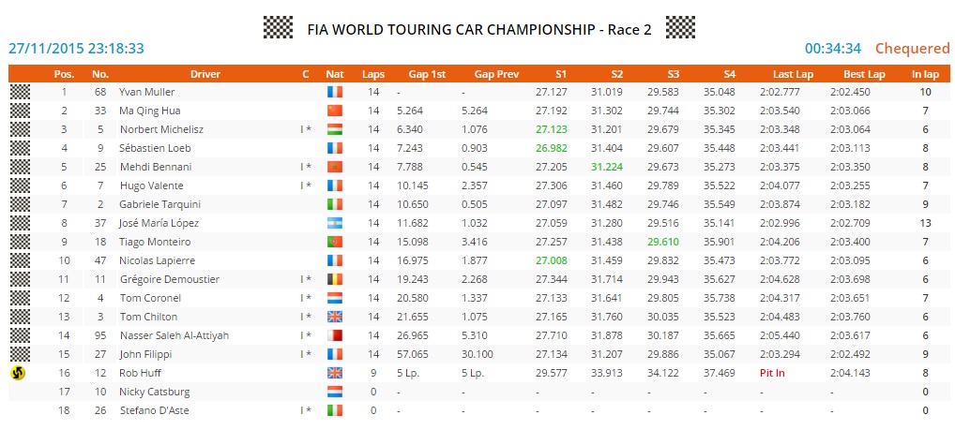Viewport: 955px width, 430px height.
Task: Click the chequered status icon in Yvan Muller's row
Action: (x=20, y=92)
